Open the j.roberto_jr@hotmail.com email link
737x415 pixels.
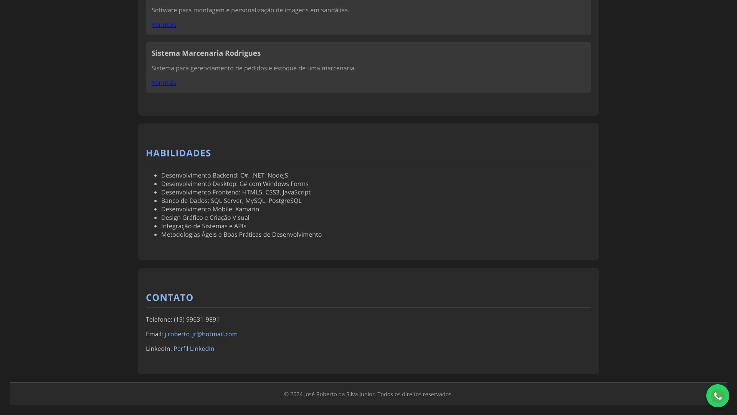201,334
